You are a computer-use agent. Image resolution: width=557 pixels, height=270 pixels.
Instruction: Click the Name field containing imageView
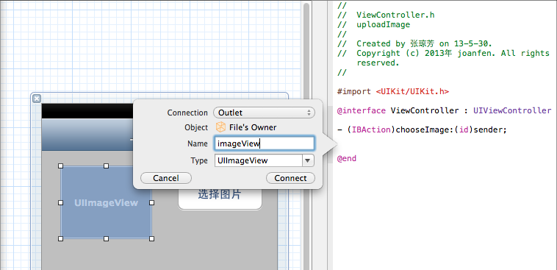click(x=265, y=143)
